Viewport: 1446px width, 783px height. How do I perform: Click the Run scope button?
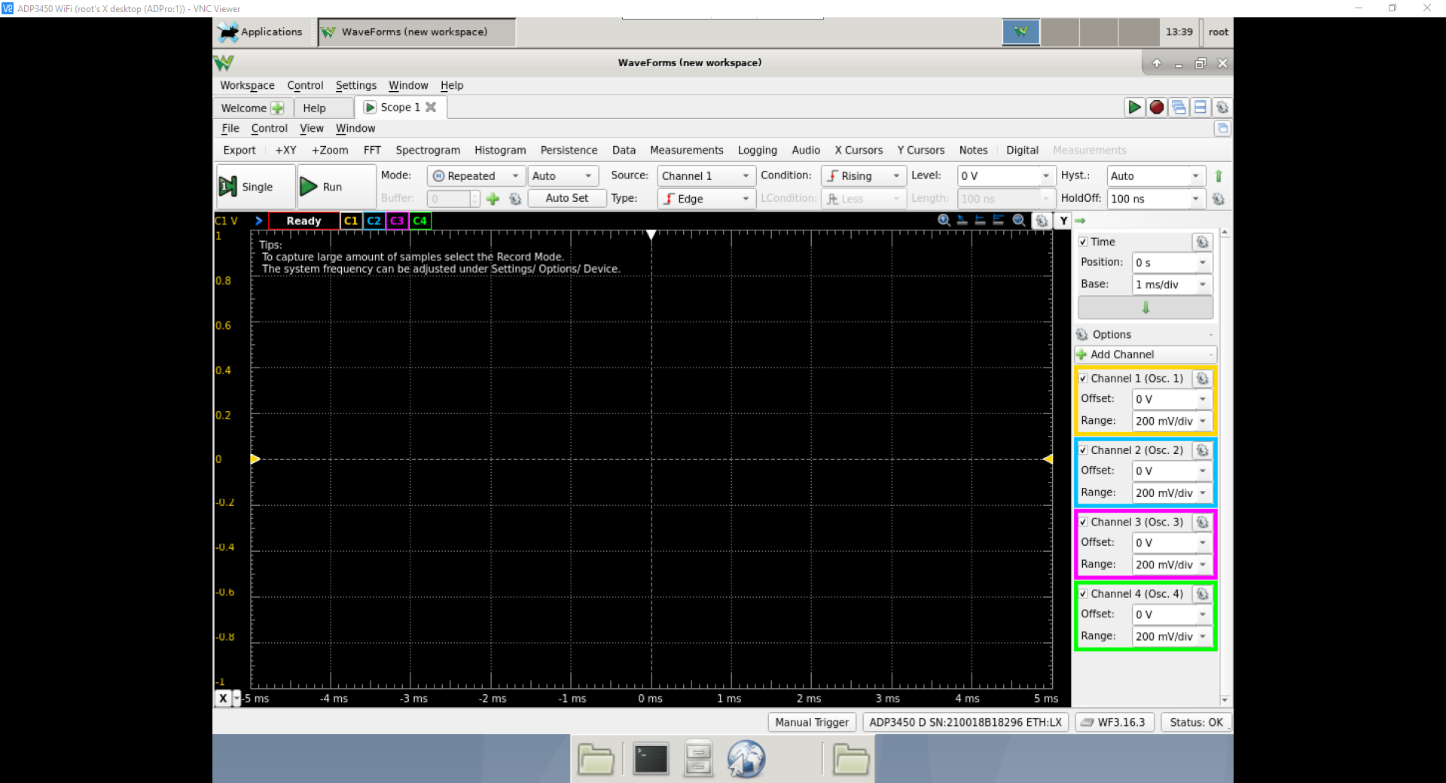pyautogui.click(x=336, y=187)
